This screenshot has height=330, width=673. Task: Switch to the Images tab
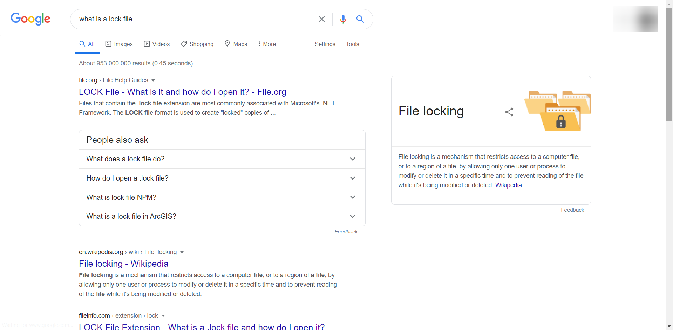(119, 44)
